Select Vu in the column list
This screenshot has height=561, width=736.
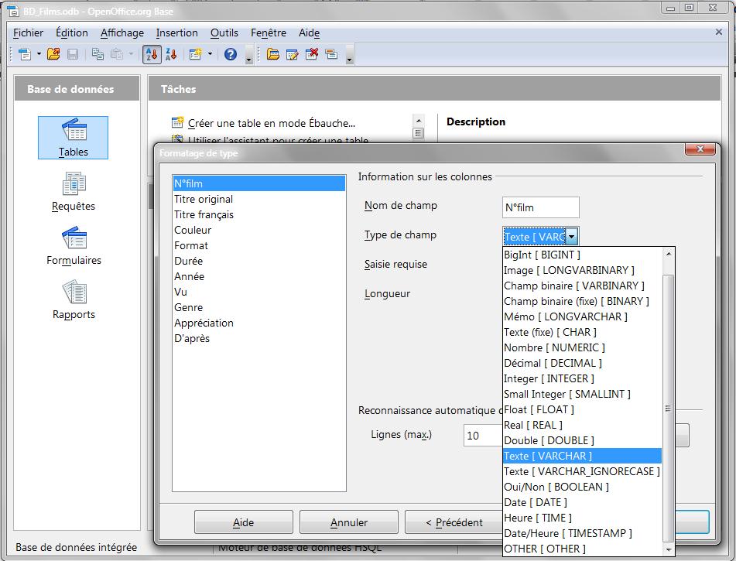[258, 292]
